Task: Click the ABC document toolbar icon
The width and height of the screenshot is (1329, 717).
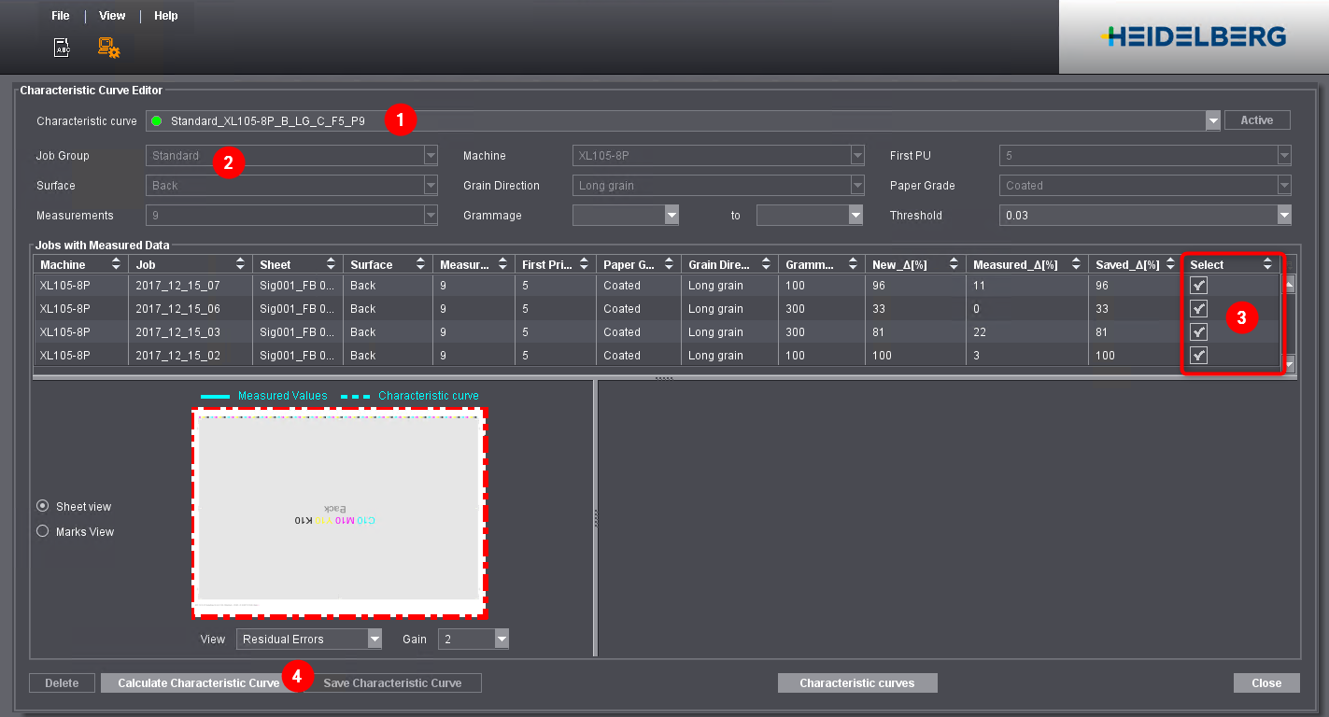Action: tap(62, 48)
